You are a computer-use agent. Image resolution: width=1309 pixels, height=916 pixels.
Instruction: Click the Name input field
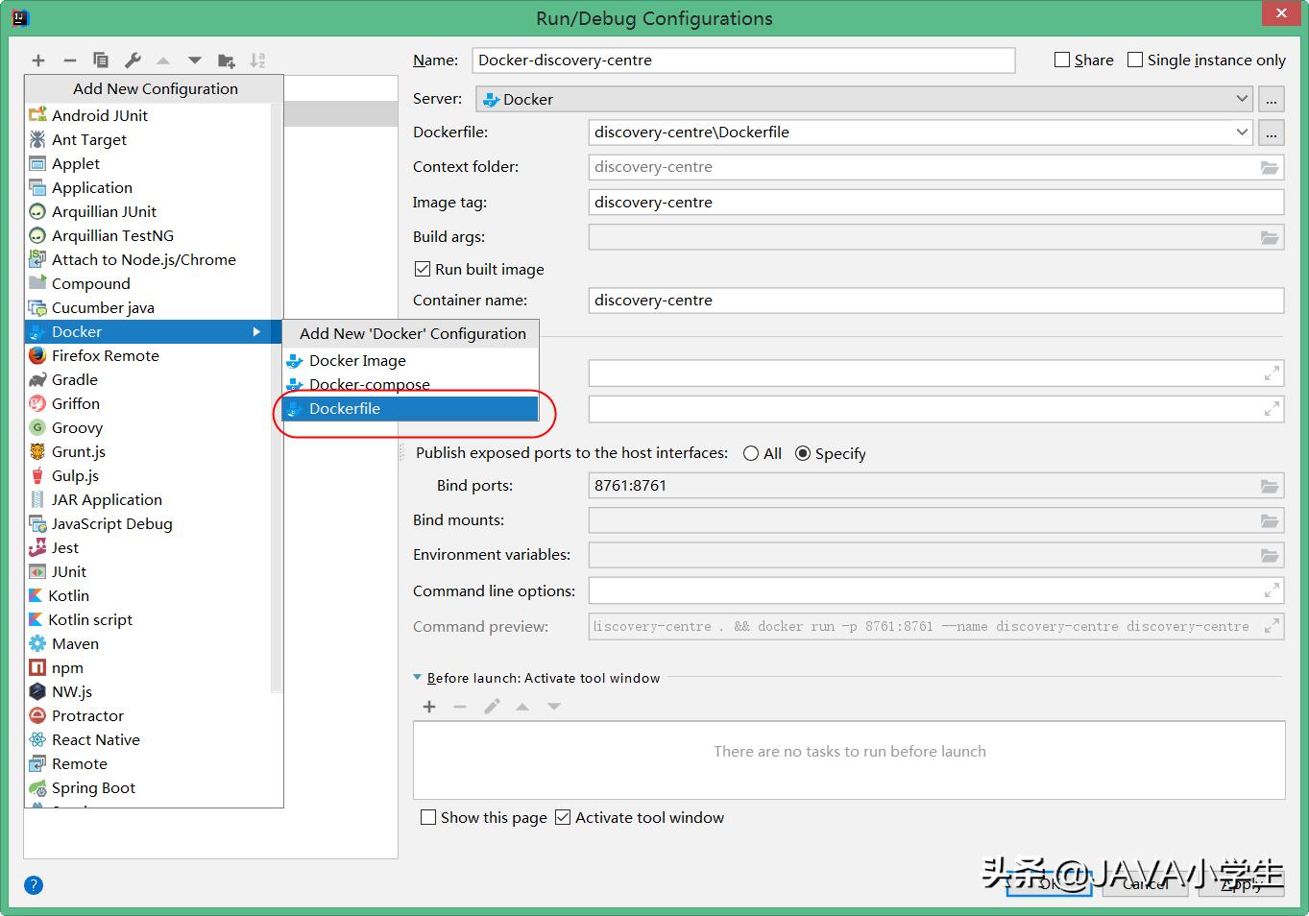pyautogui.click(x=743, y=60)
